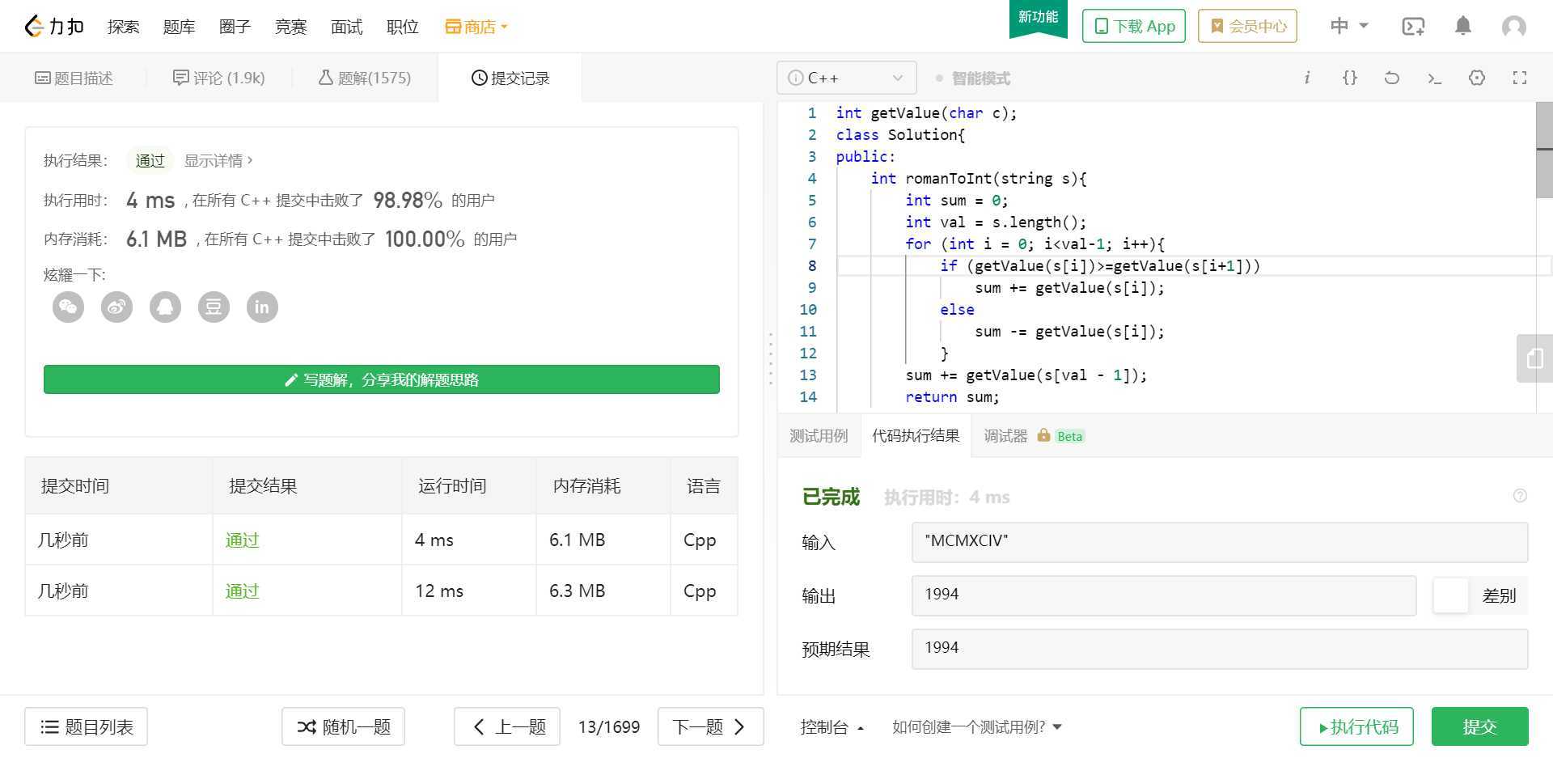1553x758 pixels.
Task: Click the help question mark in results
Action: click(x=1520, y=496)
